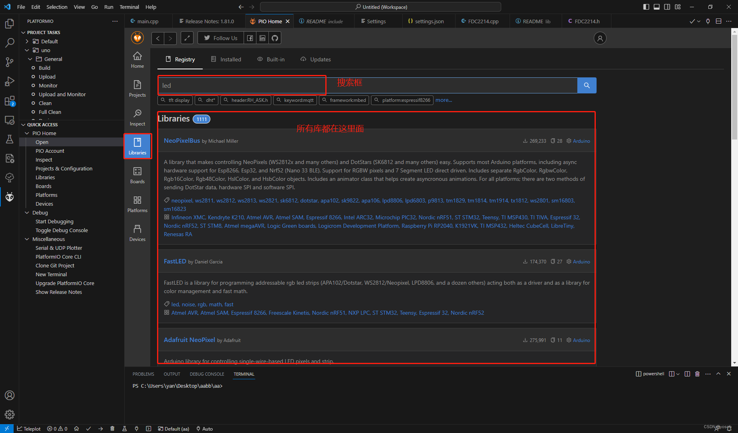Click the VS Code command center search box
The height and width of the screenshot is (433, 738).
(380, 7)
